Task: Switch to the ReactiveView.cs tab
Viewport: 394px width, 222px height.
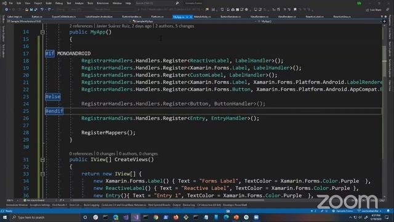Action: pyautogui.click(x=342, y=17)
